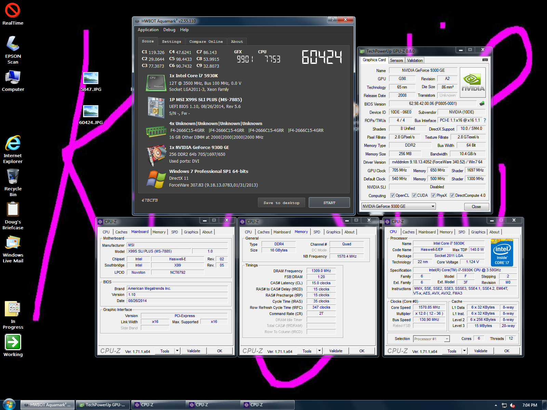Open Internet Explorer desktop icon
Image resolution: width=547 pixels, height=410 pixels.
(13, 150)
